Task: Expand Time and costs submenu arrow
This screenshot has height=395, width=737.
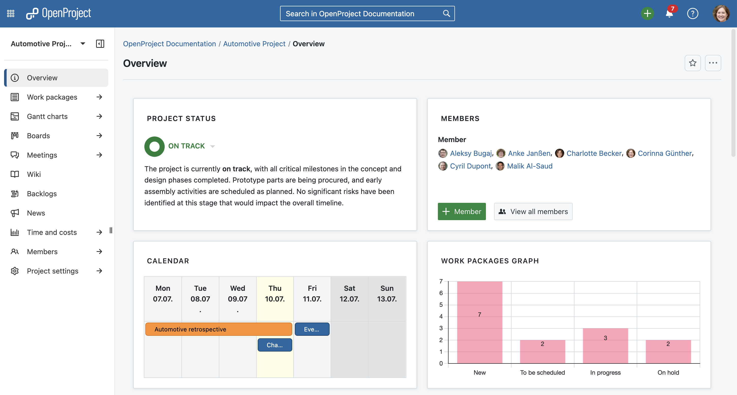Action: point(99,232)
